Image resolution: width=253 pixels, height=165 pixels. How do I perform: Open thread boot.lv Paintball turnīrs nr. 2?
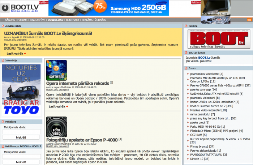(x=211, y=106)
